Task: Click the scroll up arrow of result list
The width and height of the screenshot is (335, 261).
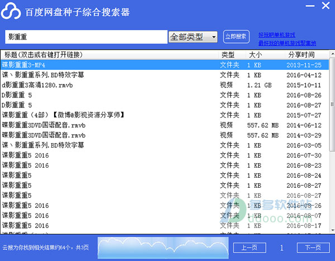Action: pyautogui.click(x=332, y=54)
